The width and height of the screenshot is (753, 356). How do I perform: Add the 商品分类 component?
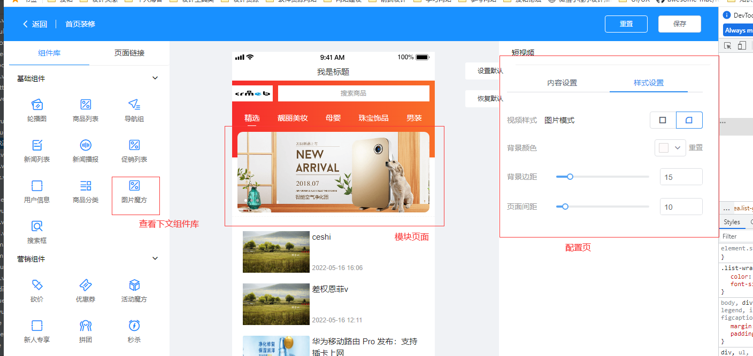coord(86,191)
